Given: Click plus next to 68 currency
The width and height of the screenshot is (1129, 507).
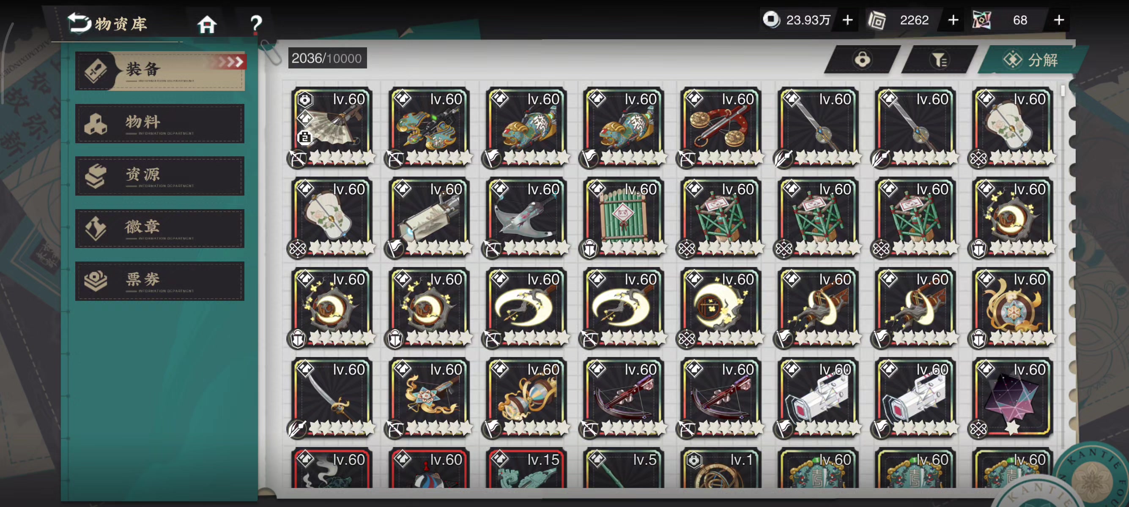Looking at the screenshot, I should point(1059,20).
